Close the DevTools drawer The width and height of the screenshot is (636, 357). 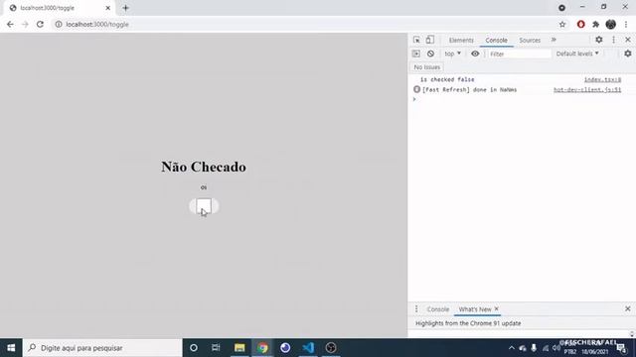[627, 308]
